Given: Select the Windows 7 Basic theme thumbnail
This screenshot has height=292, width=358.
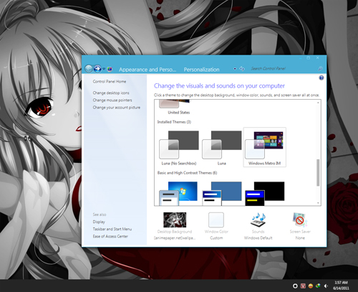Looking at the screenshot, I should pos(178,193).
